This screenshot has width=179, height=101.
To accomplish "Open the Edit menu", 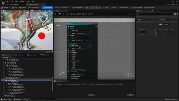I will click(11, 1).
